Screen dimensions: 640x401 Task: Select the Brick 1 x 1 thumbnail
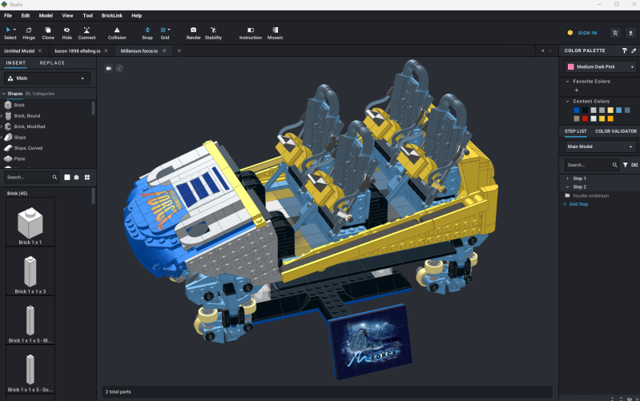(x=30, y=223)
